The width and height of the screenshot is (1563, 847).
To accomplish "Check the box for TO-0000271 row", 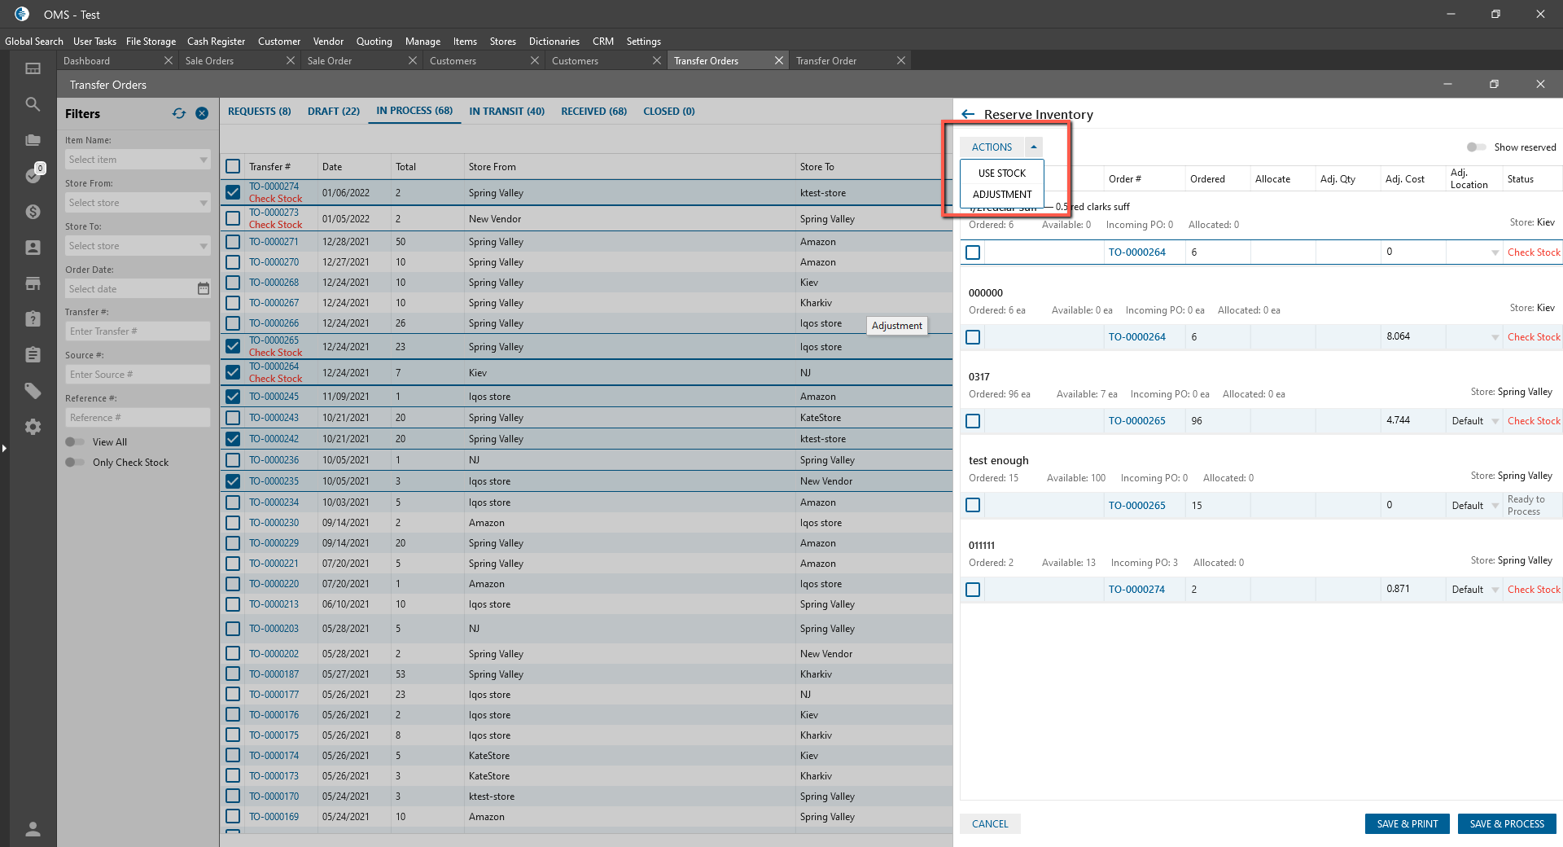I will (233, 242).
